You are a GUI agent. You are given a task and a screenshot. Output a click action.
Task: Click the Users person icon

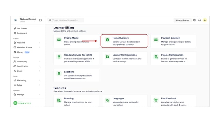pyautogui.click(x=15, y=71)
